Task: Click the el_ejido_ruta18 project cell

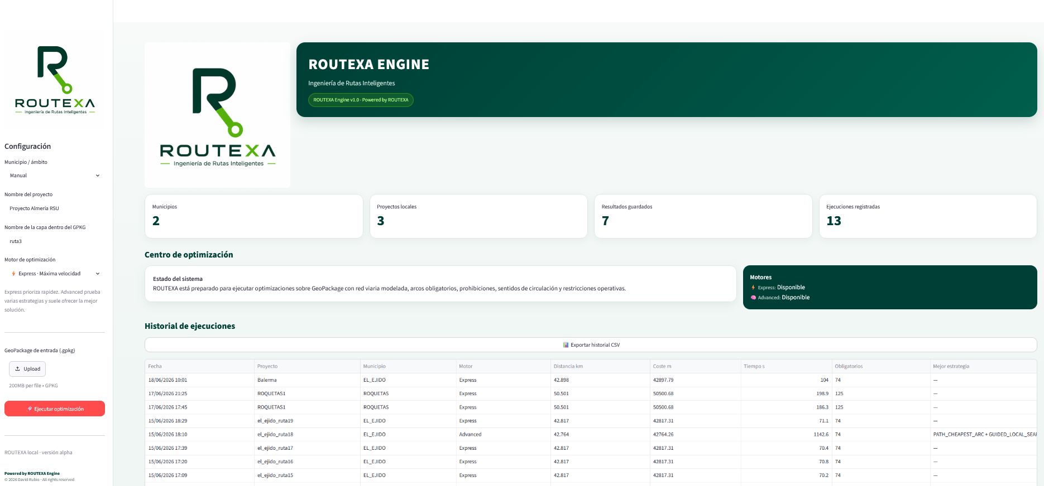Action: coord(307,434)
